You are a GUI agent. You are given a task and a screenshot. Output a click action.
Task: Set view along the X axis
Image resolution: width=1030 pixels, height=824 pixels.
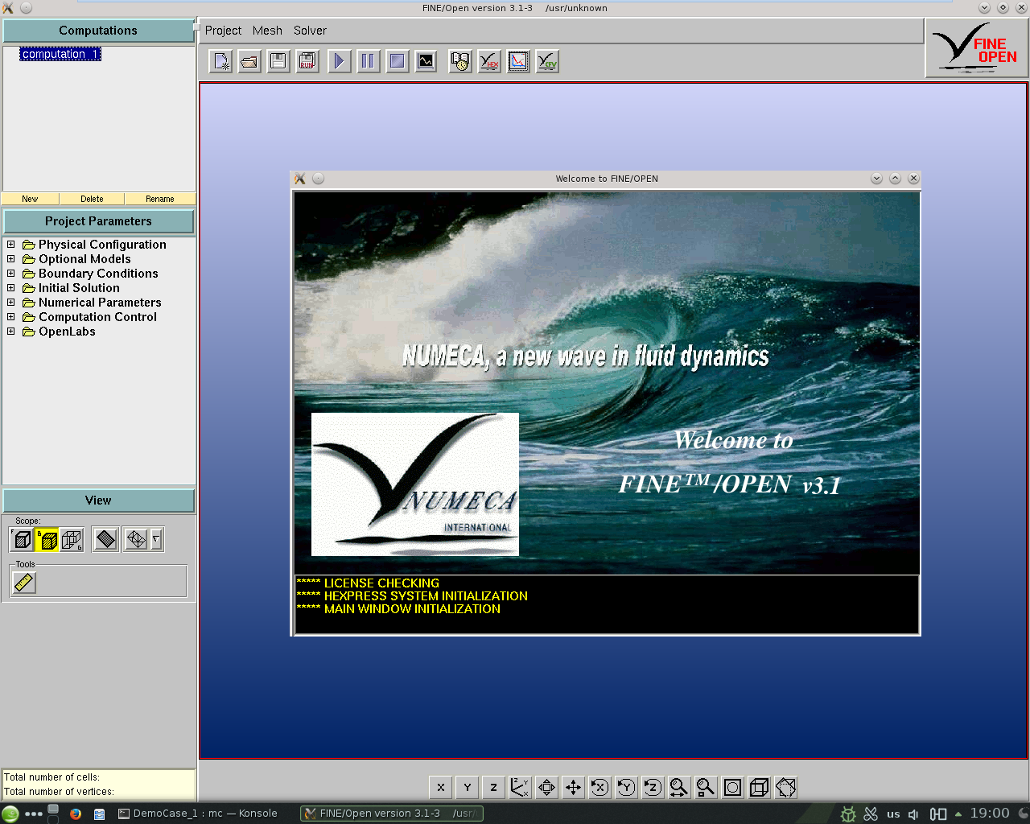tap(441, 787)
